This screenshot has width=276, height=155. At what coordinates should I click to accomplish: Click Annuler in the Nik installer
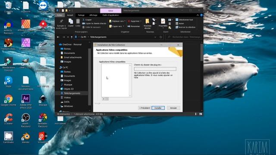pyautogui.click(x=173, y=108)
